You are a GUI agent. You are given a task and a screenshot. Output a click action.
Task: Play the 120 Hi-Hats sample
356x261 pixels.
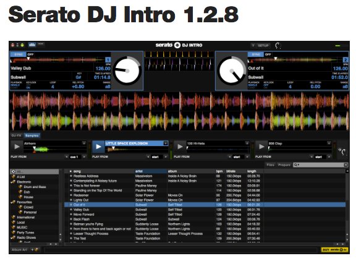click(x=180, y=147)
